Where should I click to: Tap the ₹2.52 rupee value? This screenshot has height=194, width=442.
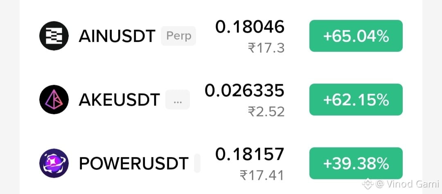tap(266, 112)
